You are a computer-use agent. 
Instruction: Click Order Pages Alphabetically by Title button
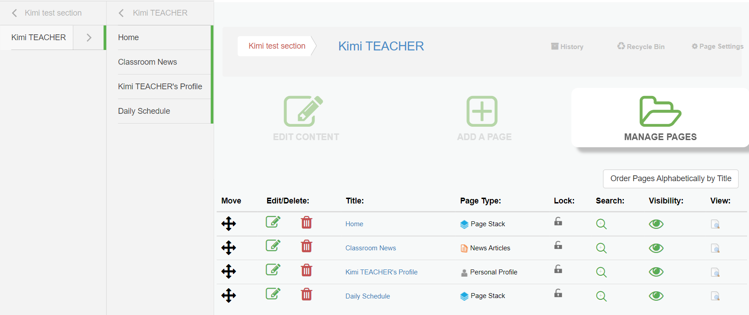coord(671,178)
